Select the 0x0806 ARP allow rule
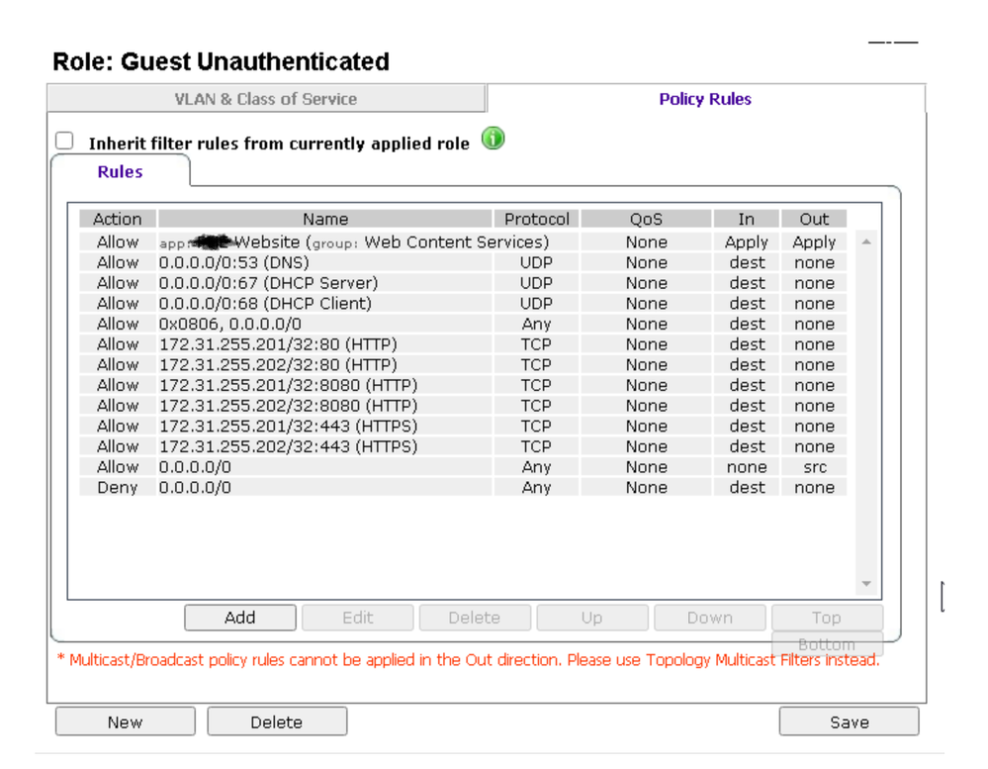This screenshot has height=769, width=988. [x=229, y=325]
